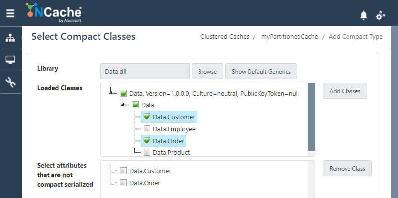Collapse the Data assembly version node

click(111, 92)
